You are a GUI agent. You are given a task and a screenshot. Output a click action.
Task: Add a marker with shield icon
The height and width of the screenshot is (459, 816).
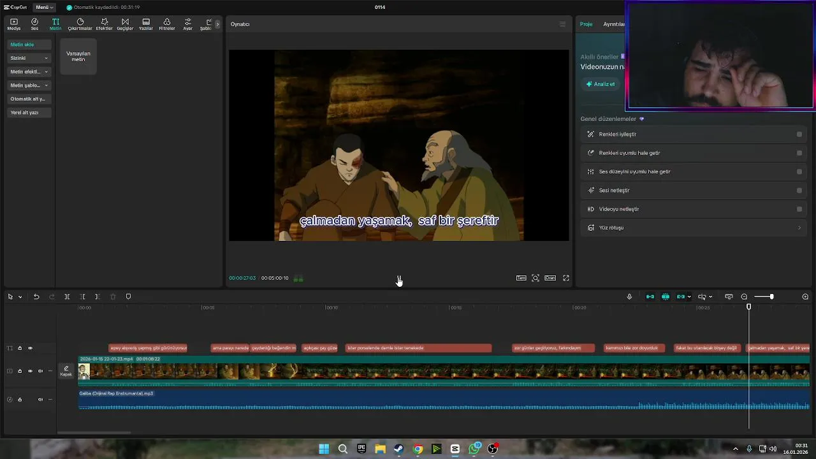click(x=128, y=296)
